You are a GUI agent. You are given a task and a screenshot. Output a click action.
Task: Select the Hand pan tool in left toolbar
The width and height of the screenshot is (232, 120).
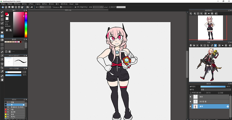(x=2, y=80)
